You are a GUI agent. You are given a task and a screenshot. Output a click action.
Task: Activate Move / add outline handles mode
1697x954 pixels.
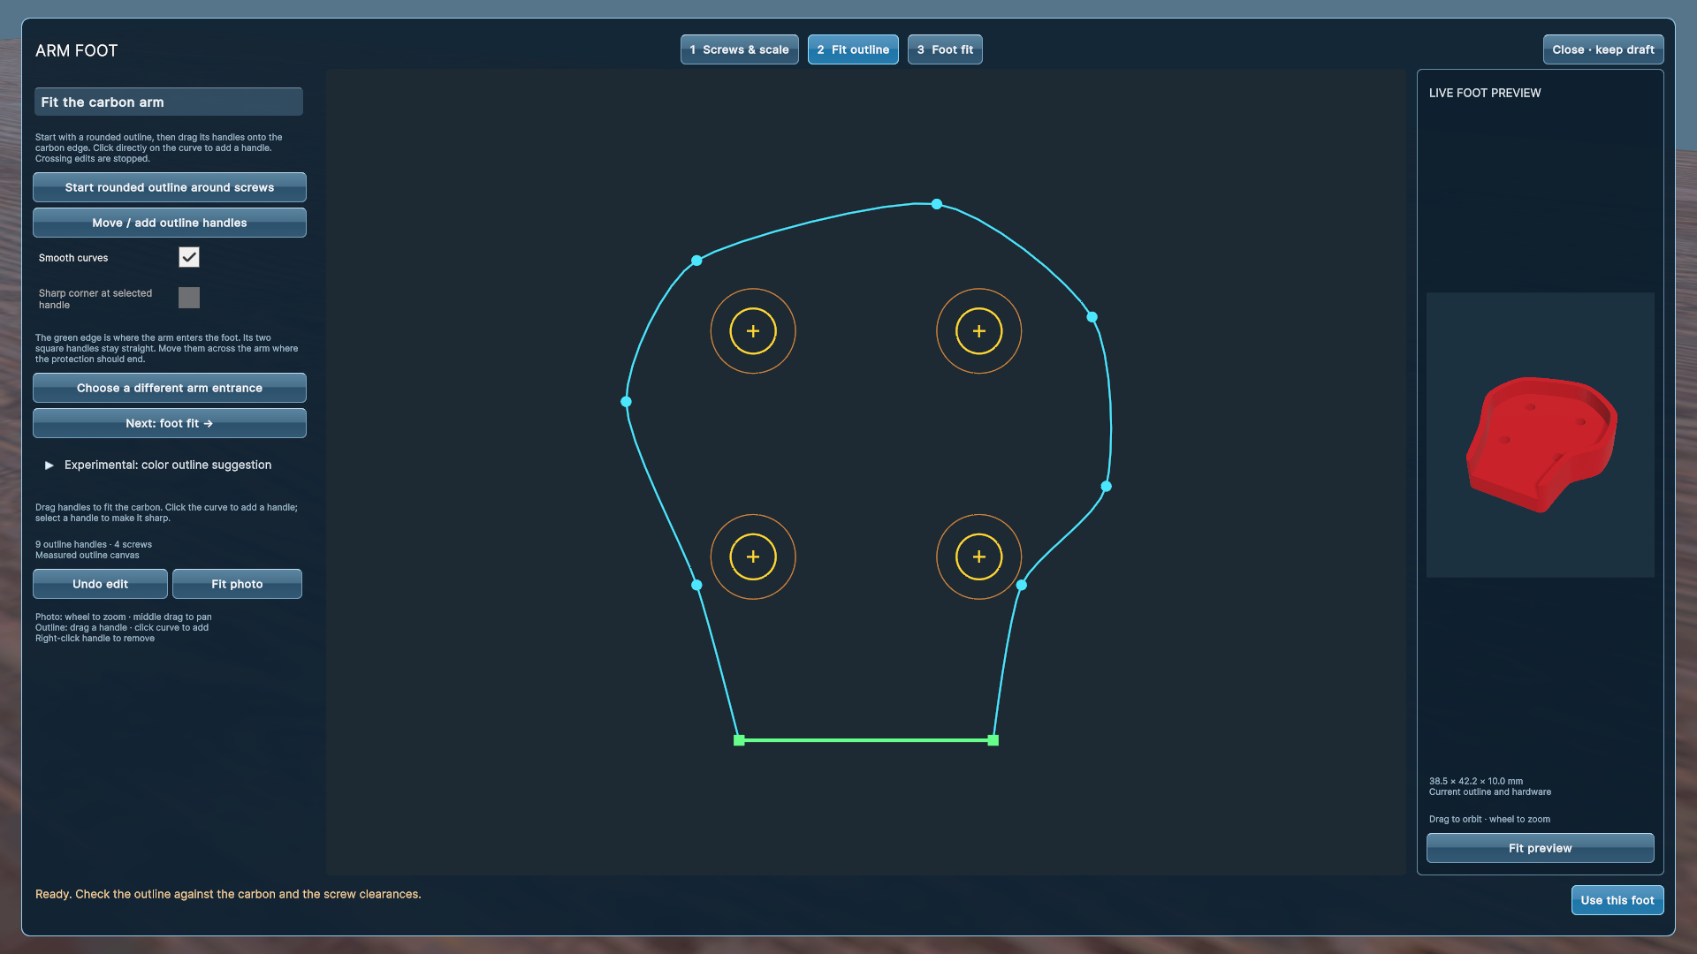pos(170,223)
